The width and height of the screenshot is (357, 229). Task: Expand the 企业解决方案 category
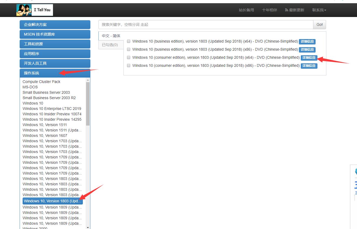click(x=55, y=25)
